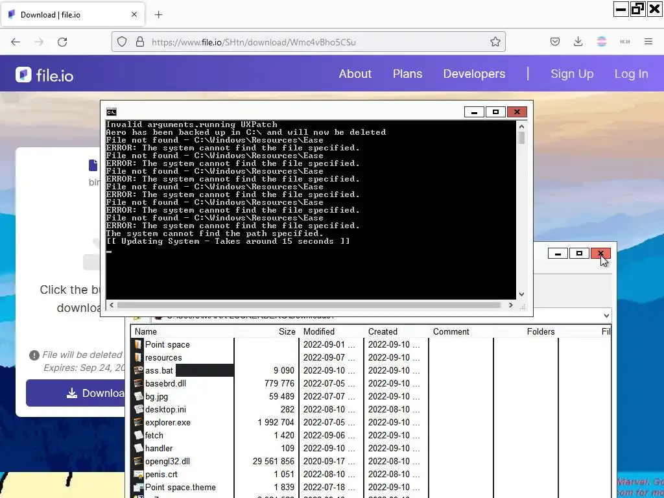Click the tracking protection shield icon
This screenshot has height=498, width=664.
pos(122,42)
